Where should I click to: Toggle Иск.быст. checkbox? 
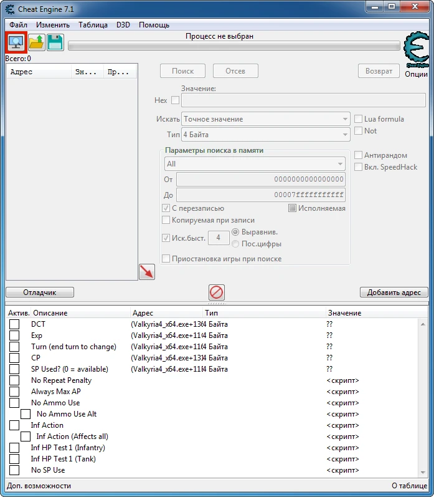point(166,238)
